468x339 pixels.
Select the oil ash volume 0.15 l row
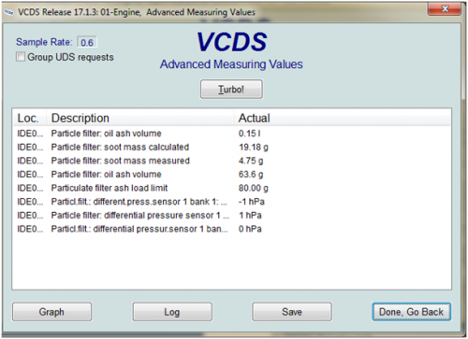(232, 134)
